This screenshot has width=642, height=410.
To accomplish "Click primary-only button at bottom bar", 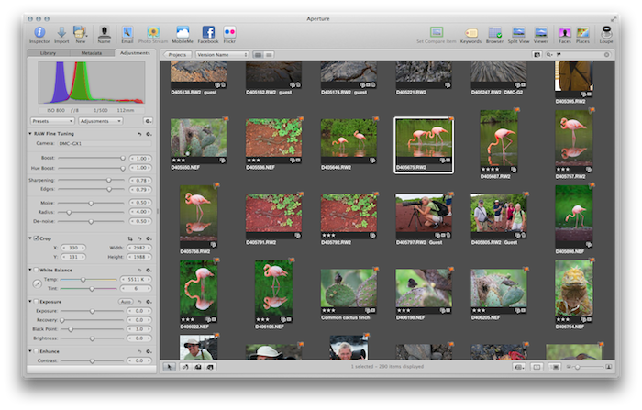I will (x=537, y=367).
